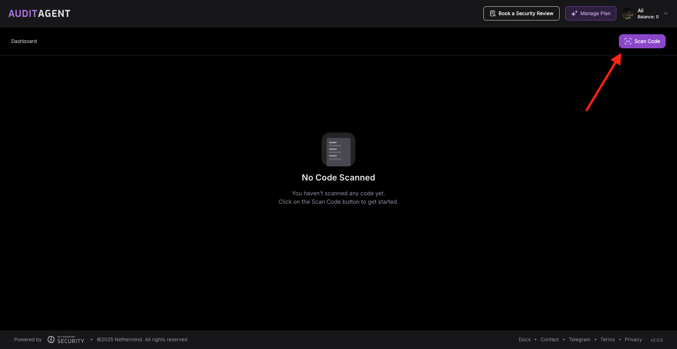
Task: Open the Dashboard tab
Action: (x=24, y=41)
